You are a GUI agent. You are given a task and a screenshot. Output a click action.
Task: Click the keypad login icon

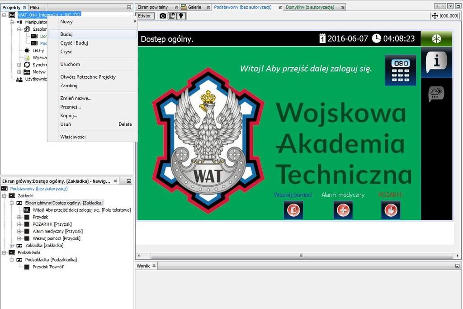click(401, 70)
